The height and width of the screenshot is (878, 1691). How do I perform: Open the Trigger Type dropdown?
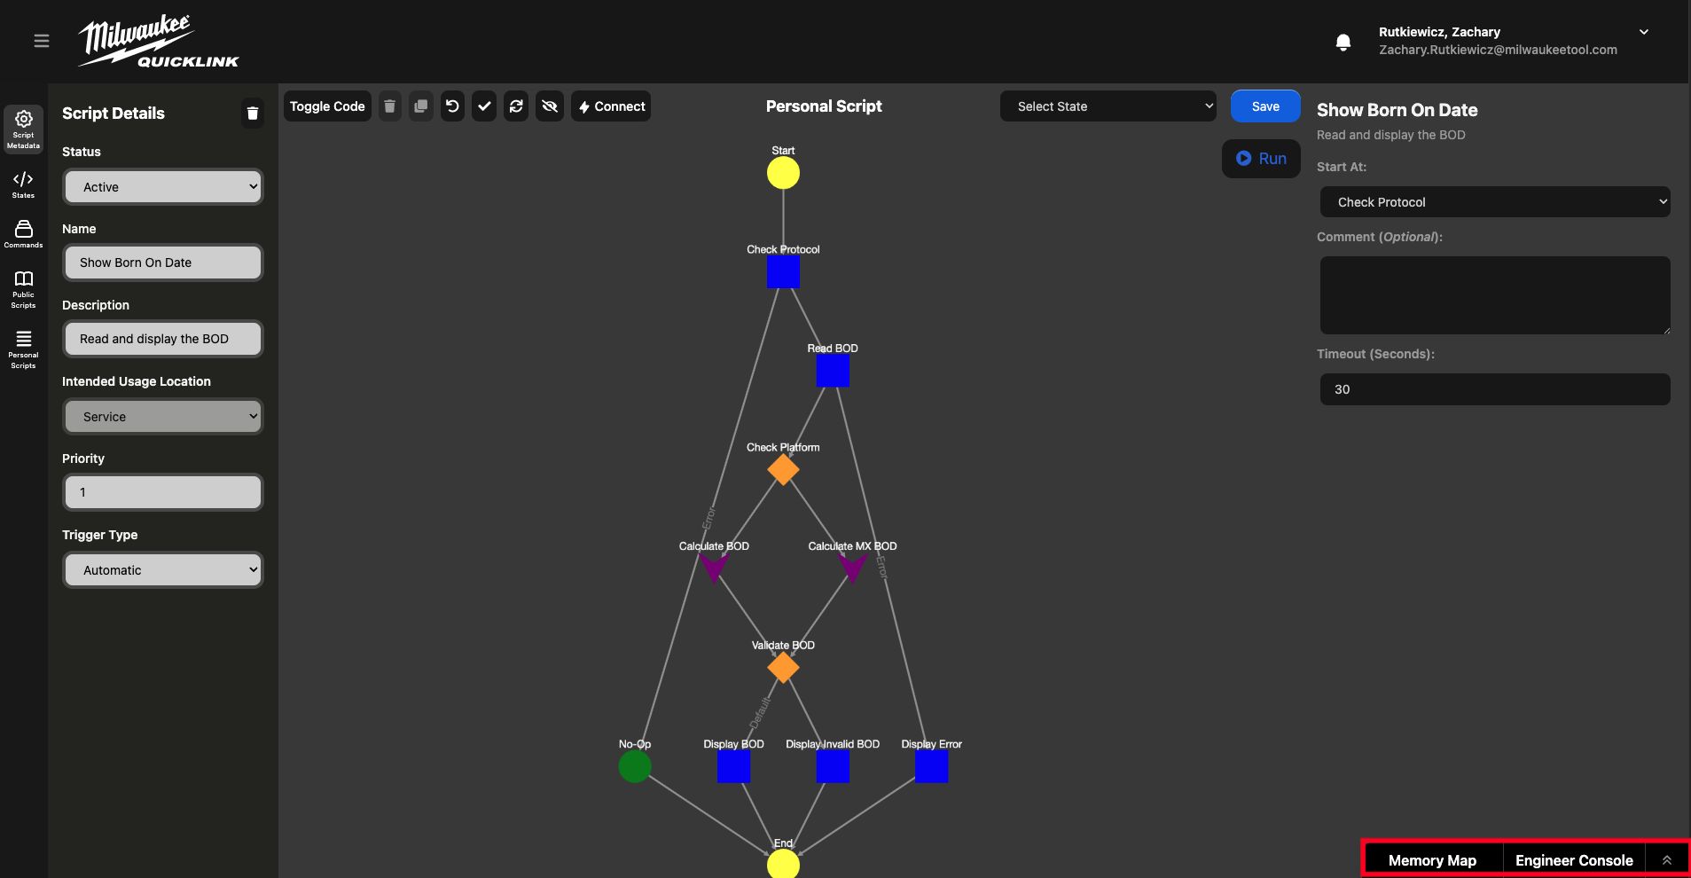click(164, 570)
